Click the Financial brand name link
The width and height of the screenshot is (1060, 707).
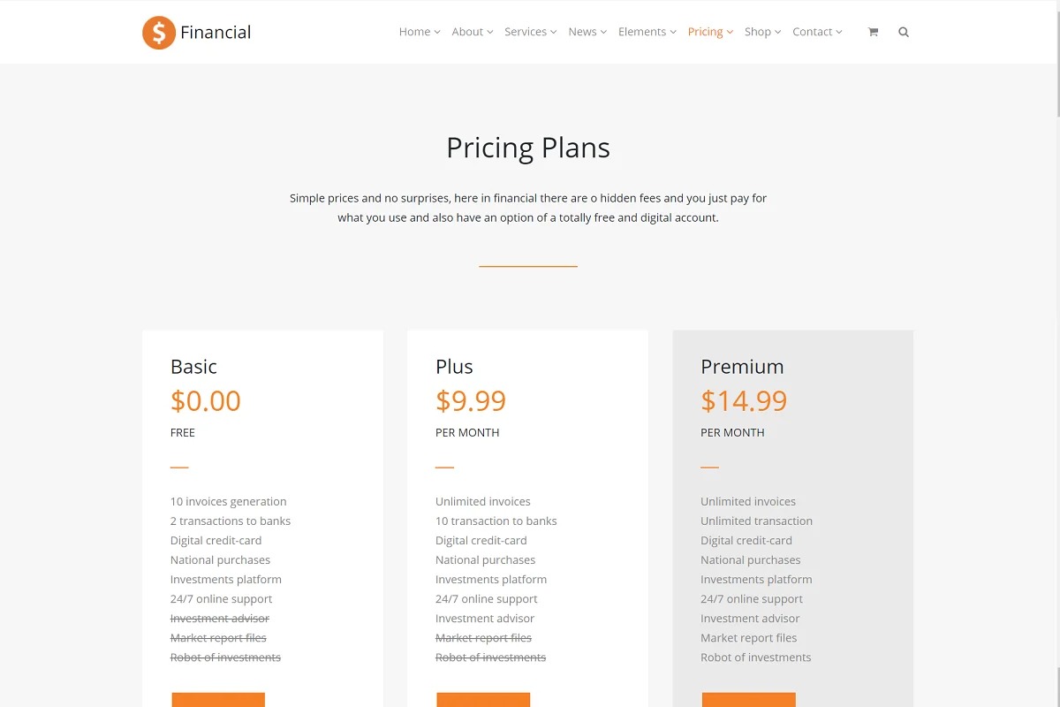pos(216,33)
